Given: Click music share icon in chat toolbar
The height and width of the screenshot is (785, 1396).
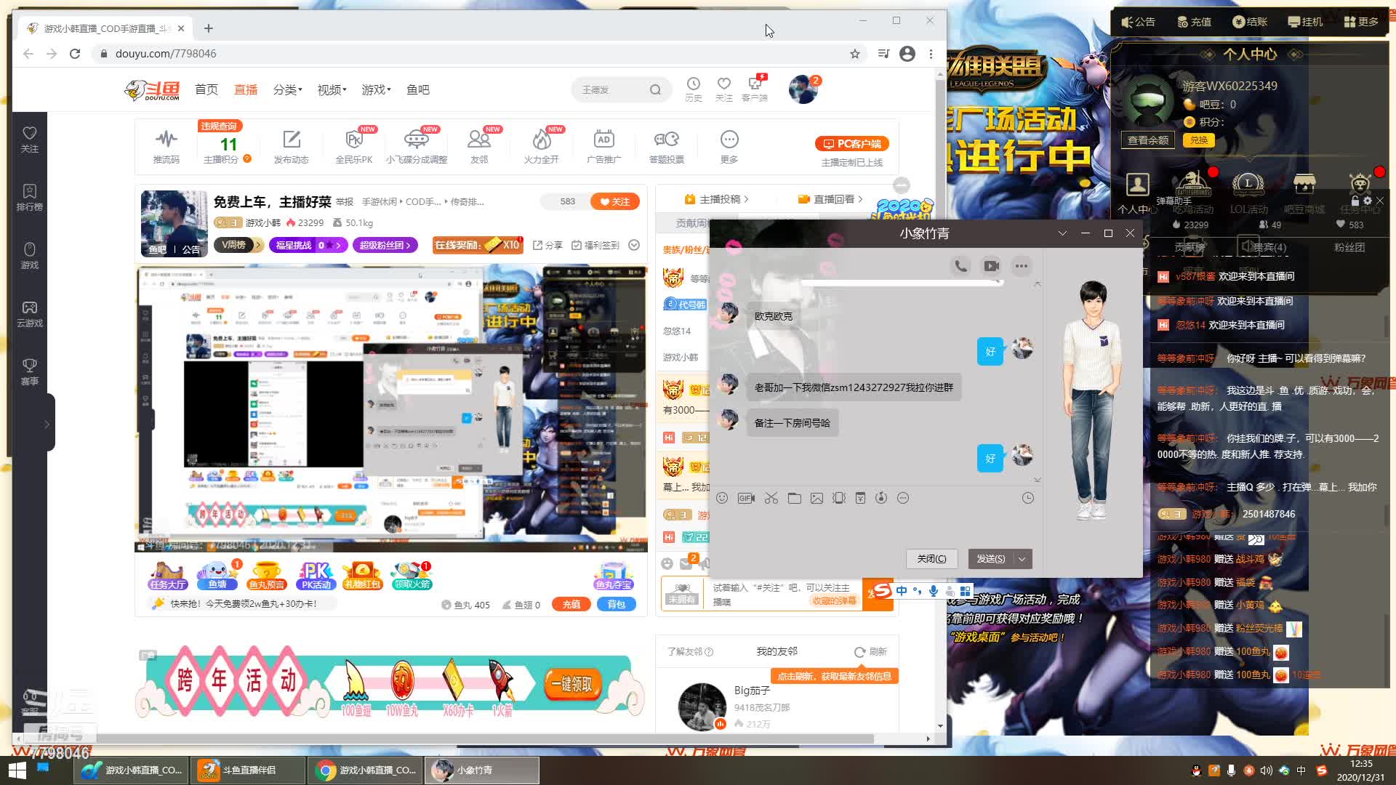Looking at the screenshot, I should click(881, 498).
